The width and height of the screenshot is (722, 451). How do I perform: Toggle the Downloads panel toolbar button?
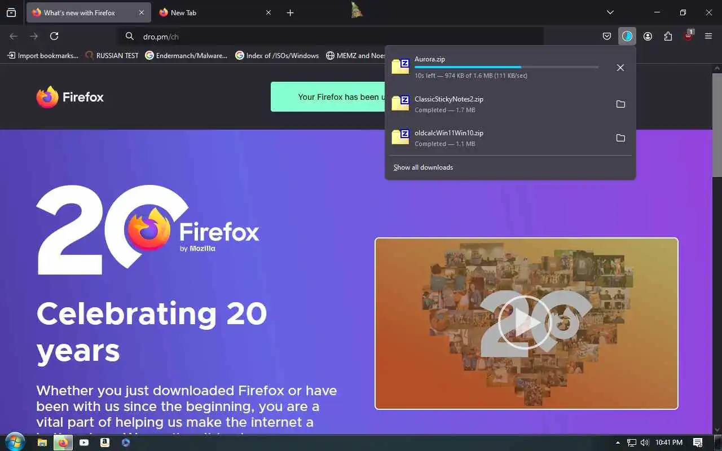[627, 36]
